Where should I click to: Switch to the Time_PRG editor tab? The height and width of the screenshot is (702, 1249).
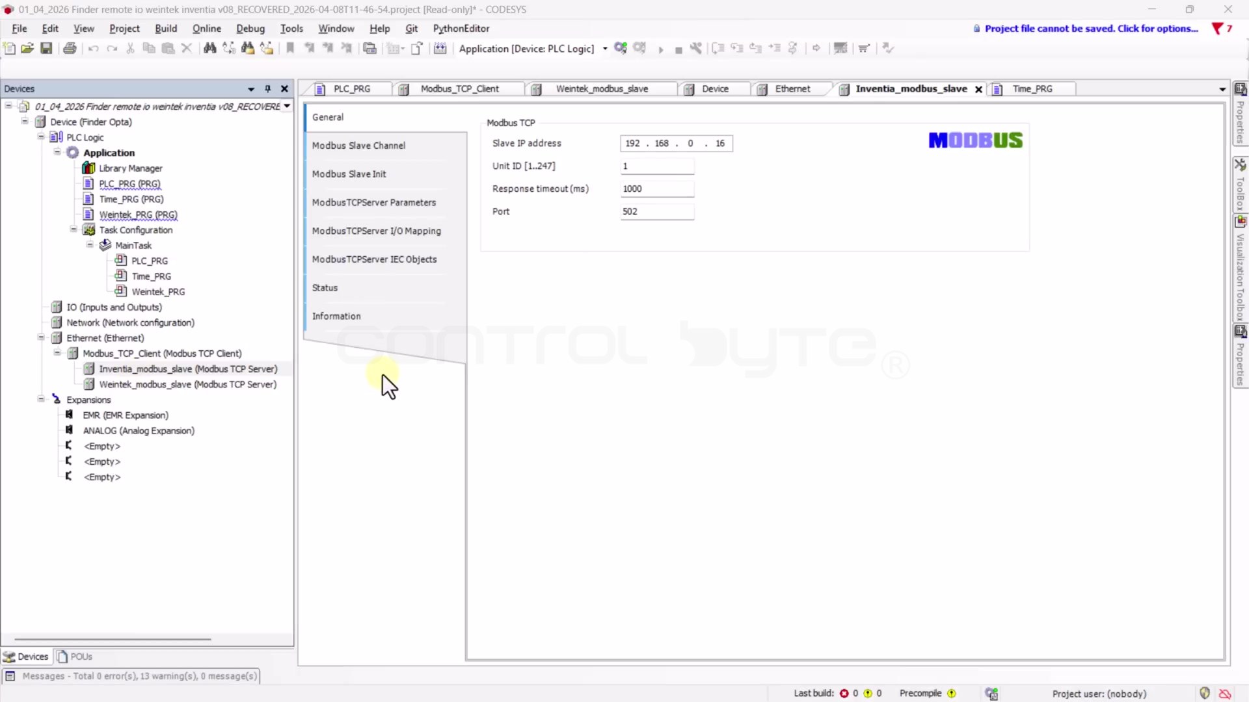pos(1032,89)
